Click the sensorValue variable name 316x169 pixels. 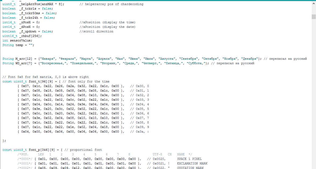tap(20, 41)
